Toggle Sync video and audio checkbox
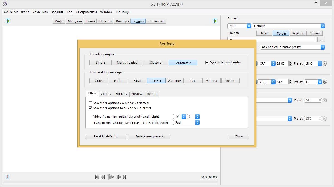This screenshot has width=334, height=187. [207, 62]
